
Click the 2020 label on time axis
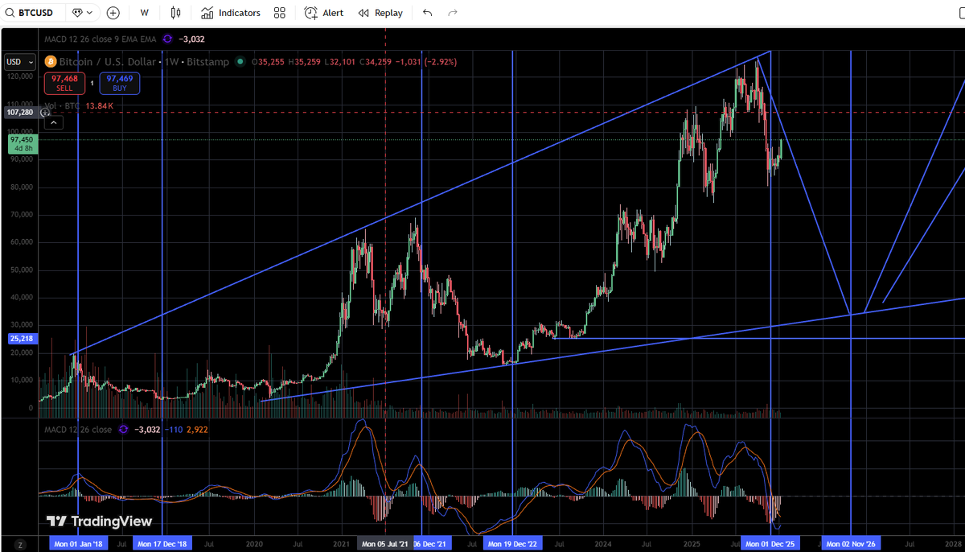254,545
